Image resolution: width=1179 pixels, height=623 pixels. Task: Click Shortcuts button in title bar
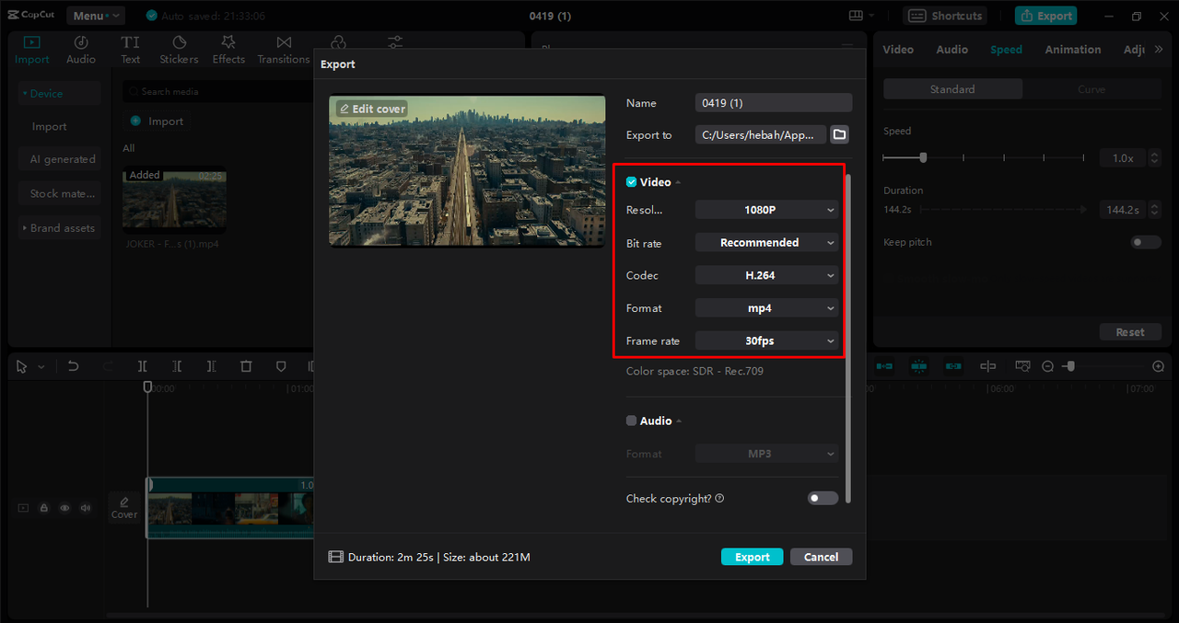[945, 16]
